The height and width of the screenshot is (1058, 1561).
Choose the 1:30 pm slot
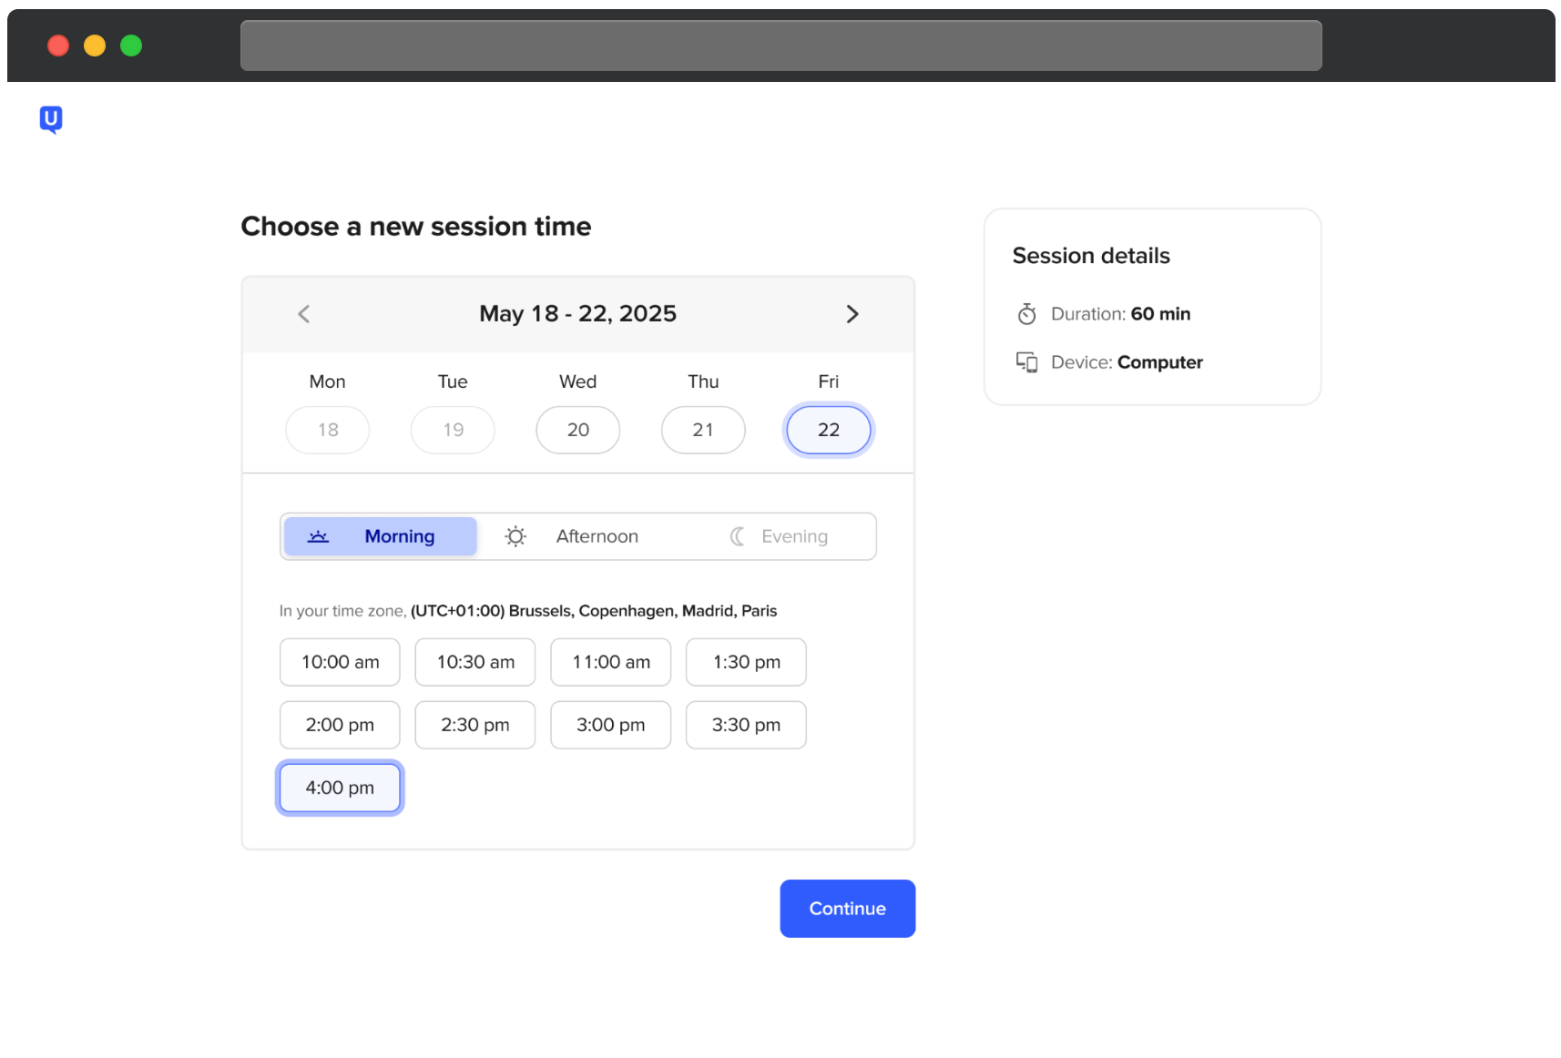pyautogui.click(x=746, y=662)
